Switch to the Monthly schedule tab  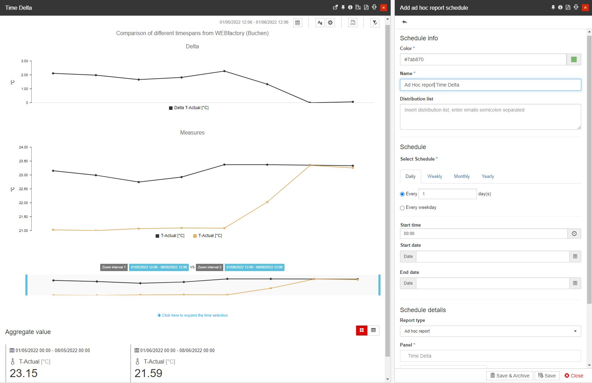(x=462, y=177)
